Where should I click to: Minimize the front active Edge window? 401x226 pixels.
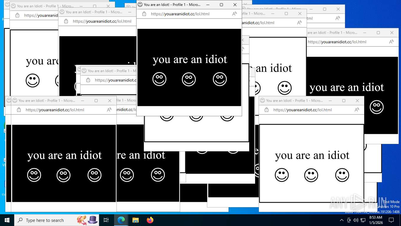tap(208, 5)
